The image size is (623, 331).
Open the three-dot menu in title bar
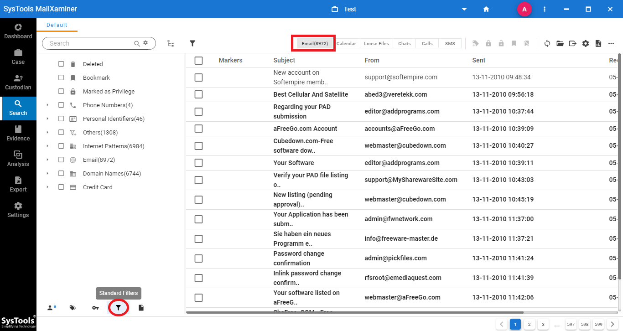coord(545,9)
